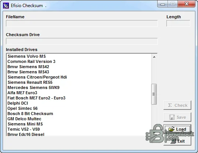Click the Exit button
The image size is (198, 153).
[x=177, y=141]
